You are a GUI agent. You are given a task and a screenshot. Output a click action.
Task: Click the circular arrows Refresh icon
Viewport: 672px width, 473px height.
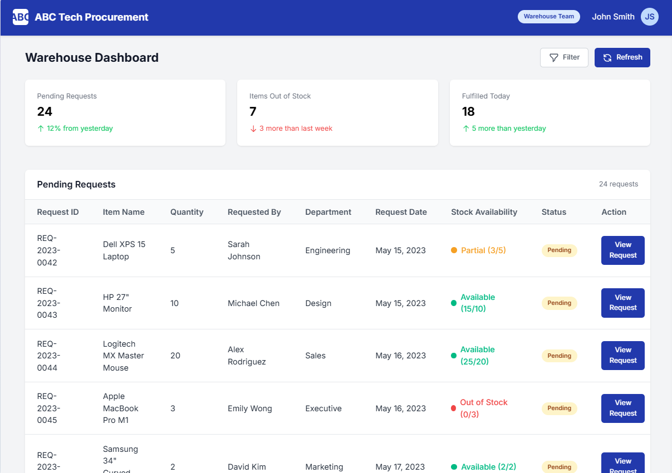(607, 57)
